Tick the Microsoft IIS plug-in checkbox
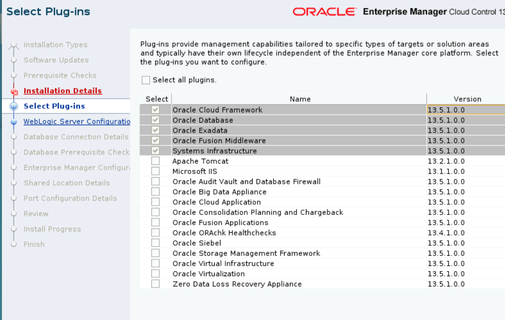Image resolution: width=505 pixels, height=320 pixels. tap(155, 171)
